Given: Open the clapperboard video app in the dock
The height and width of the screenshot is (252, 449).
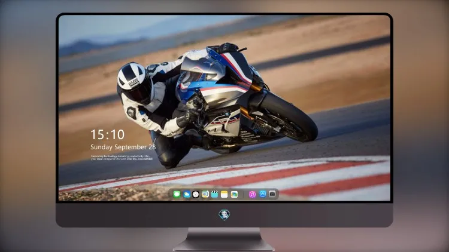Looking at the screenshot, I should [214, 194].
